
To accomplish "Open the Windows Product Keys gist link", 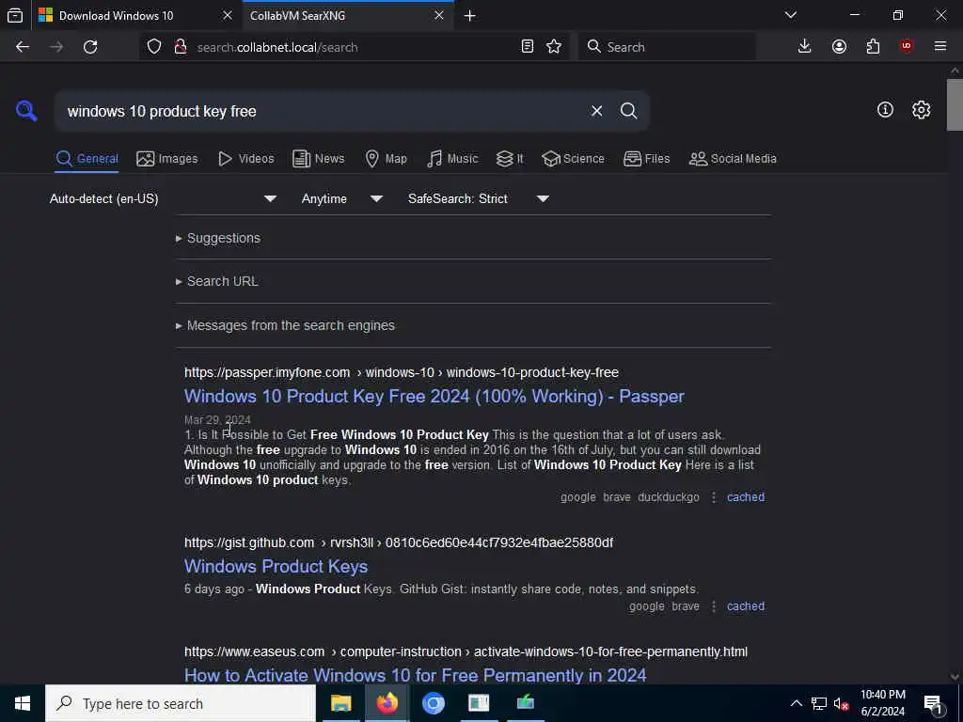I will 276,567.
